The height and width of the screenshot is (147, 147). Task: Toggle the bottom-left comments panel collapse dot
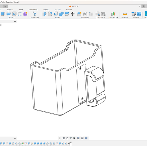click(15, 138)
